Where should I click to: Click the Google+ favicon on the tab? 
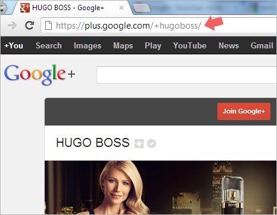pos(25,8)
